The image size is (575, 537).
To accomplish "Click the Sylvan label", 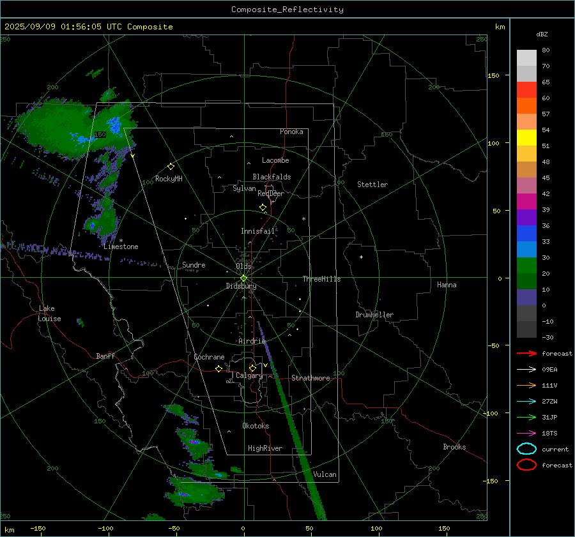I will [244, 188].
